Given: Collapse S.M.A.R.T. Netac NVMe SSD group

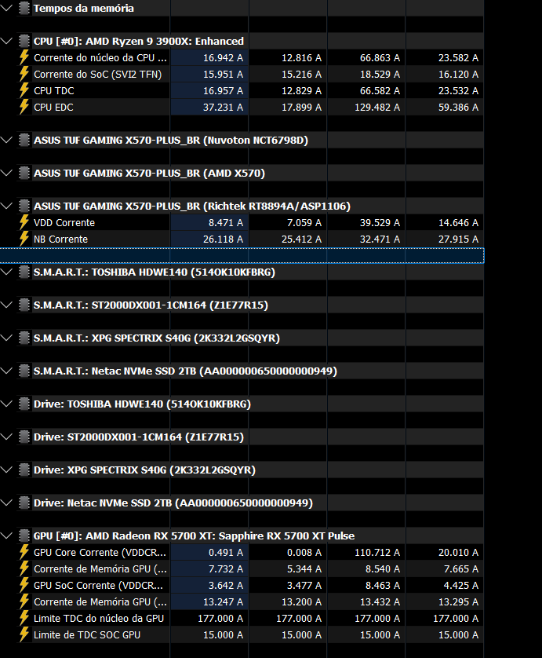Looking at the screenshot, I should 6,371.
